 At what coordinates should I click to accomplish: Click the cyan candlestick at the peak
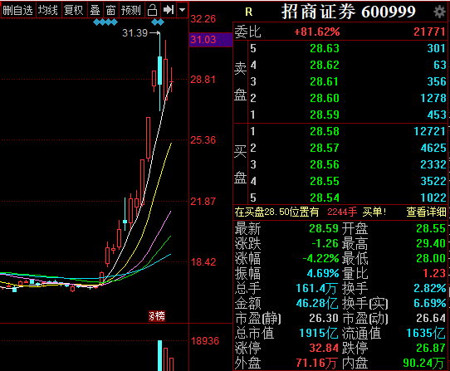coord(160,71)
